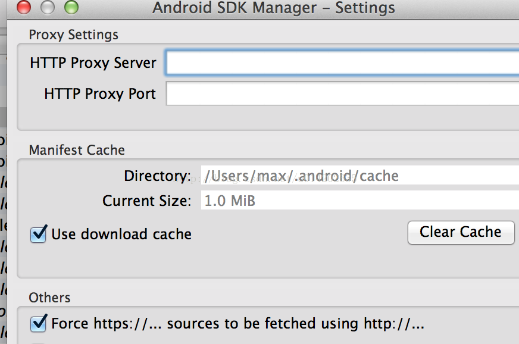Toggle Force https sources fetched using http

39,323
